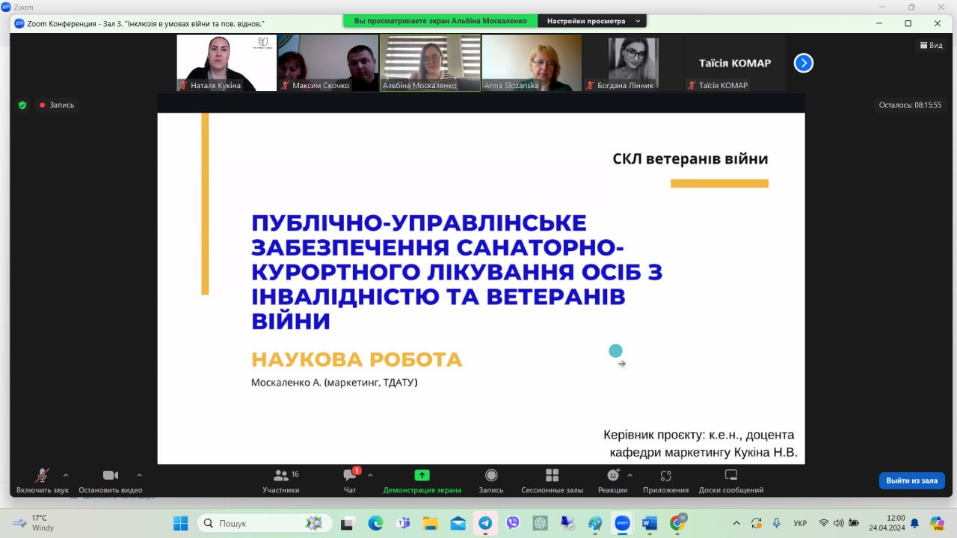This screenshot has height=538, width=957.
Task: Select Таїсія КОМАР participant tile
Action: (x=735, y=63)
